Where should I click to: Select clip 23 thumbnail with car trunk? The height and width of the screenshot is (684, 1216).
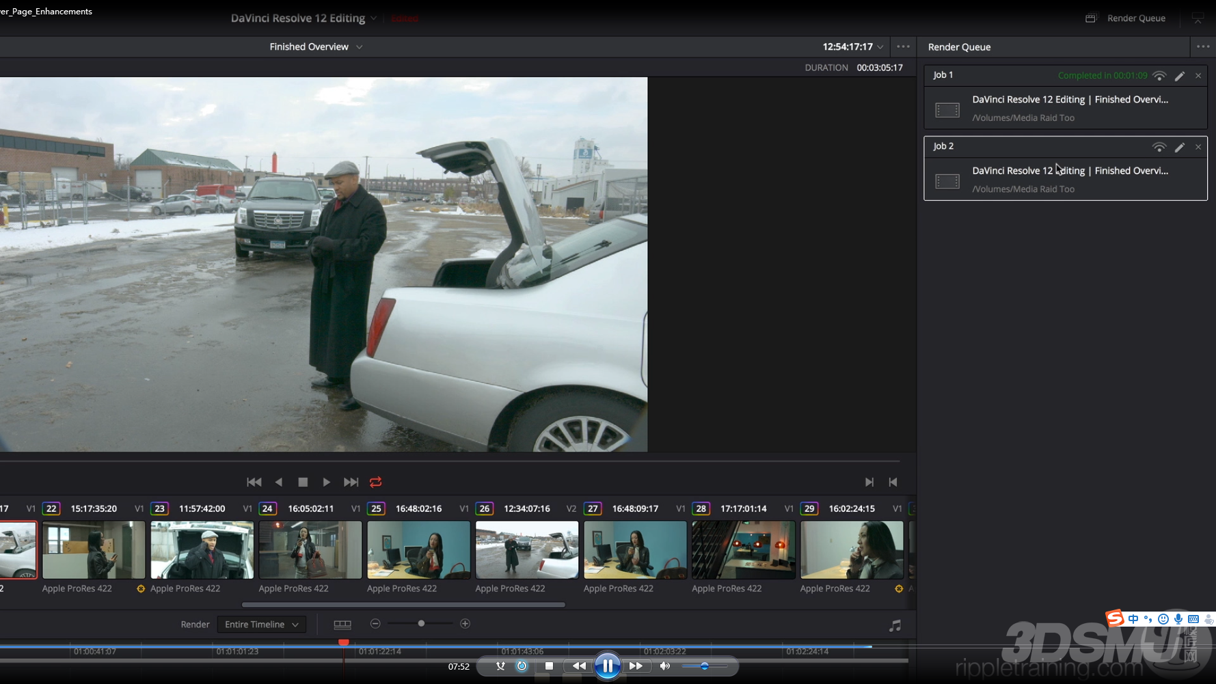click(202, 550)
